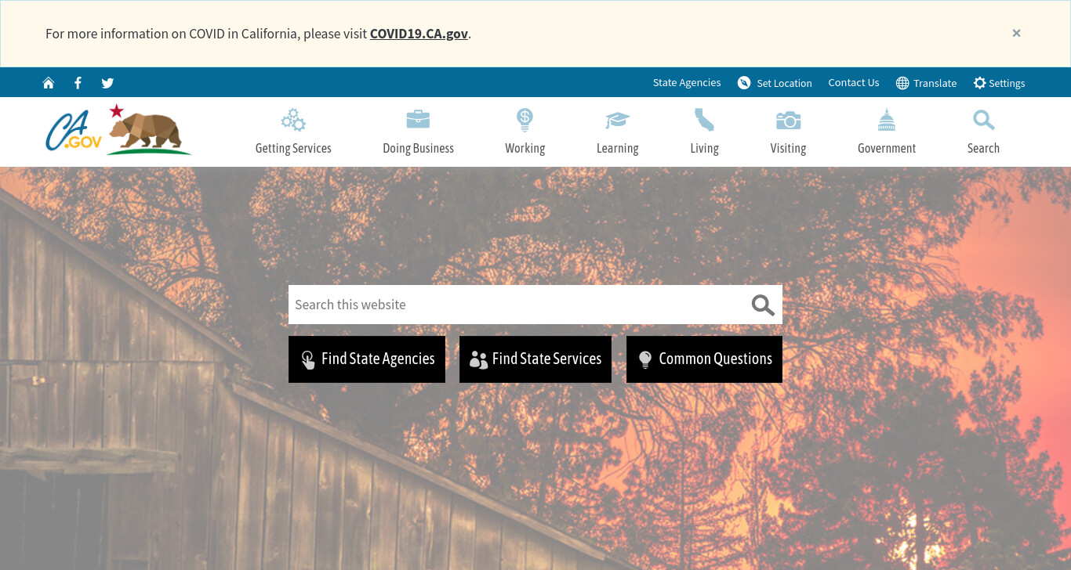Open the Translate option
The width and height of the screenshot is (1071, 570).
[x=935, y=83]
